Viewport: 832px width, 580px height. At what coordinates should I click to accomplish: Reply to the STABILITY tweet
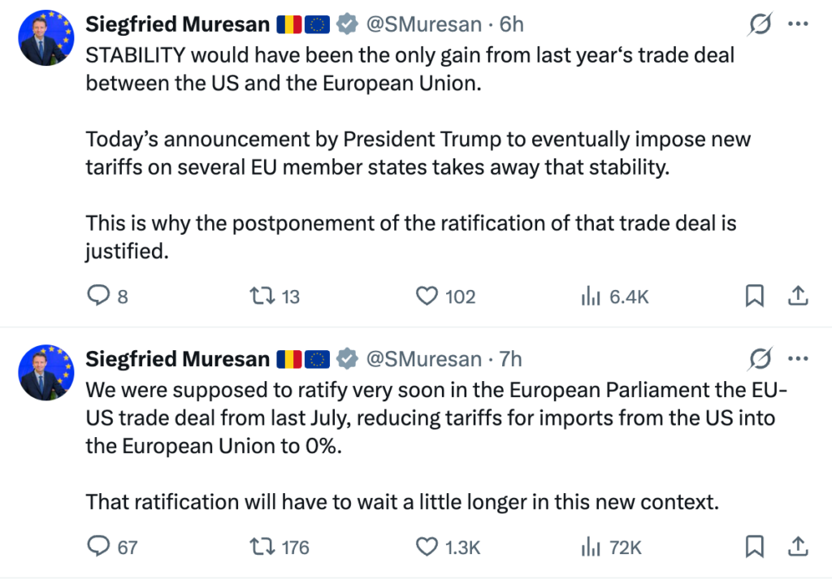coord(98,296)
